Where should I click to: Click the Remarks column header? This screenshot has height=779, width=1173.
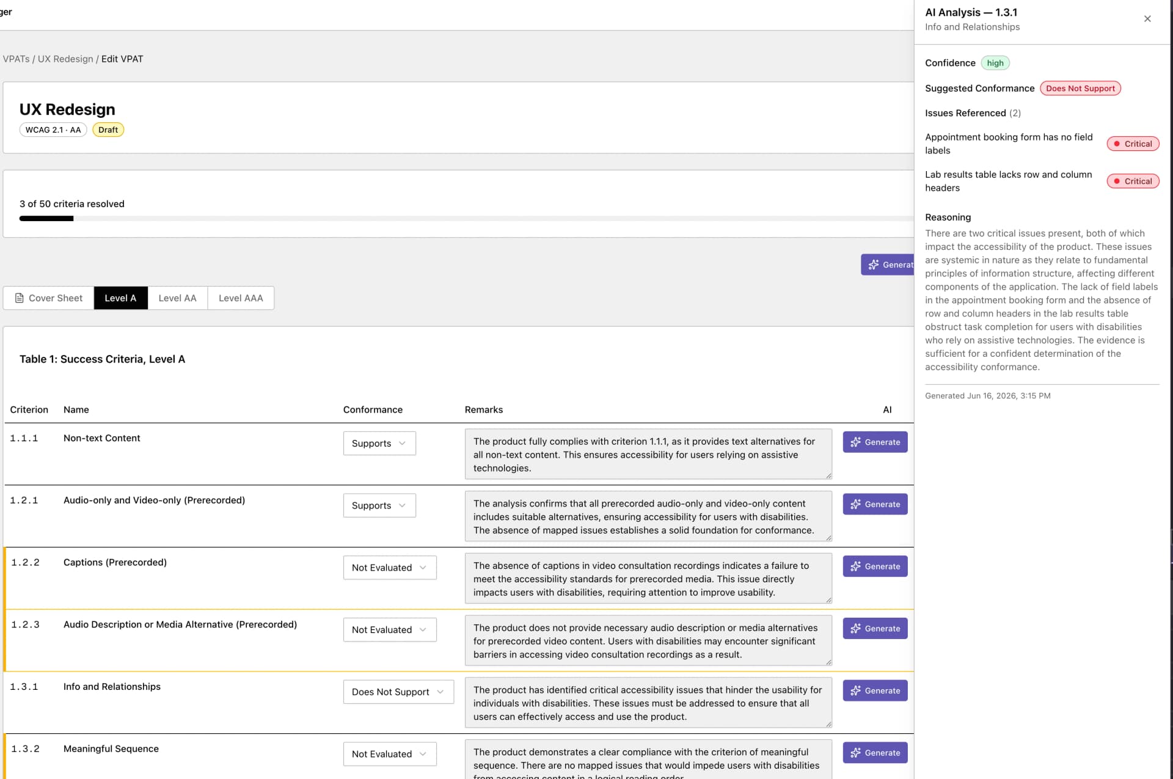point(484,410)
